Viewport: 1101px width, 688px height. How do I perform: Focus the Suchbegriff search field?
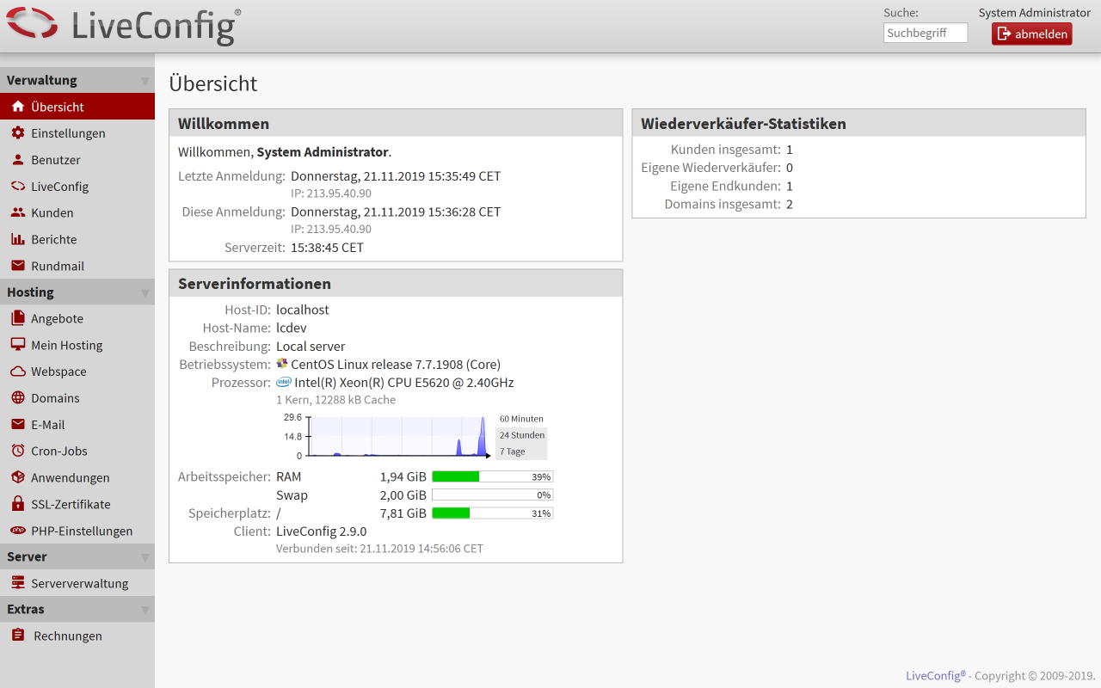pos(926,33)
